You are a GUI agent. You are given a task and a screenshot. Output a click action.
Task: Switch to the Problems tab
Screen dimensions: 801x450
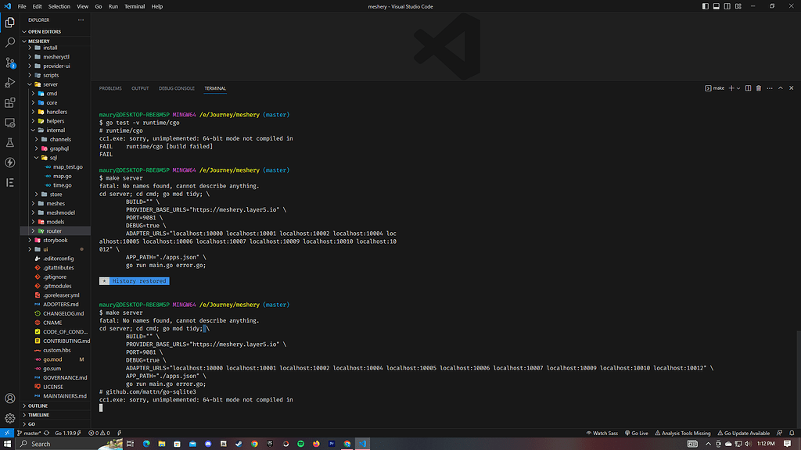tap(110, 88)
